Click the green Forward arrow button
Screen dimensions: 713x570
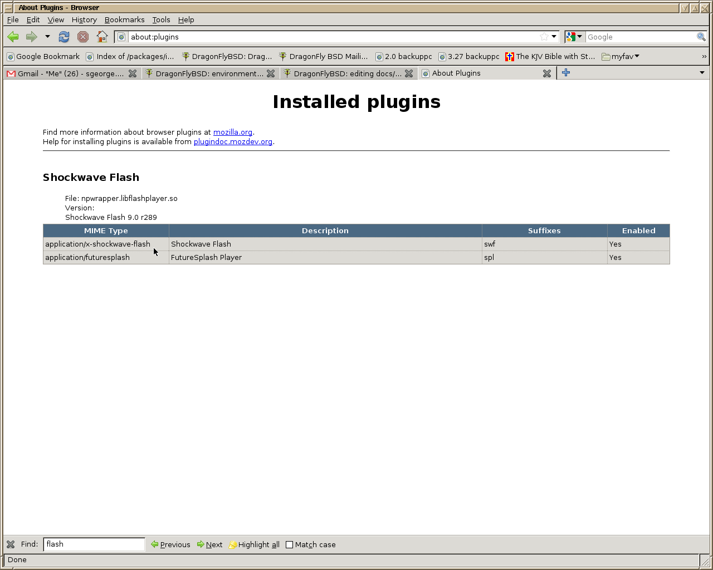[x=32, y=37]
